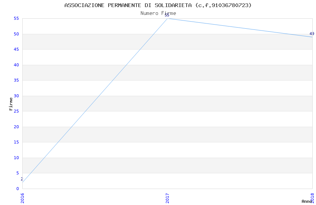Click y-axis tick value 0
Image resolution: width=316 pixels, height=205 pixels.
(18, 189)
